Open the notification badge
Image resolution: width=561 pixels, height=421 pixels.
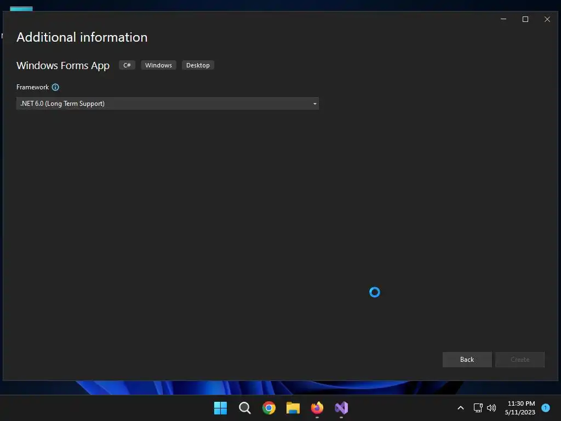pyautogui.click(x=546, y=408)
